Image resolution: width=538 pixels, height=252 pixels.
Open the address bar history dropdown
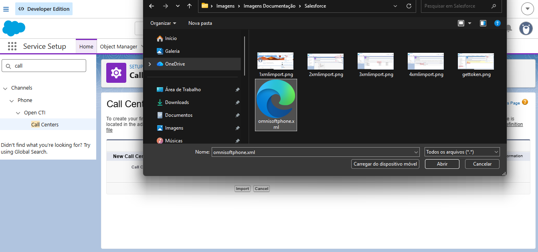click(395, 6)
